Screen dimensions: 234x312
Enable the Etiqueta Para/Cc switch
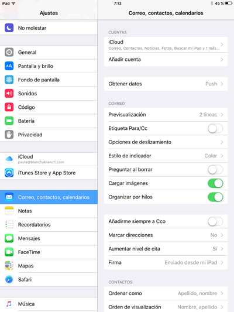point(215,128)
